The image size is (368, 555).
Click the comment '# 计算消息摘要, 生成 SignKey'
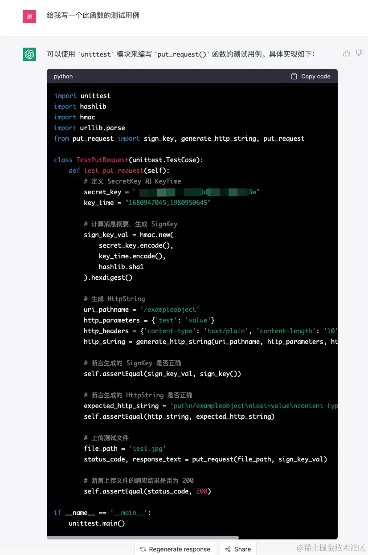click(131, 224)
